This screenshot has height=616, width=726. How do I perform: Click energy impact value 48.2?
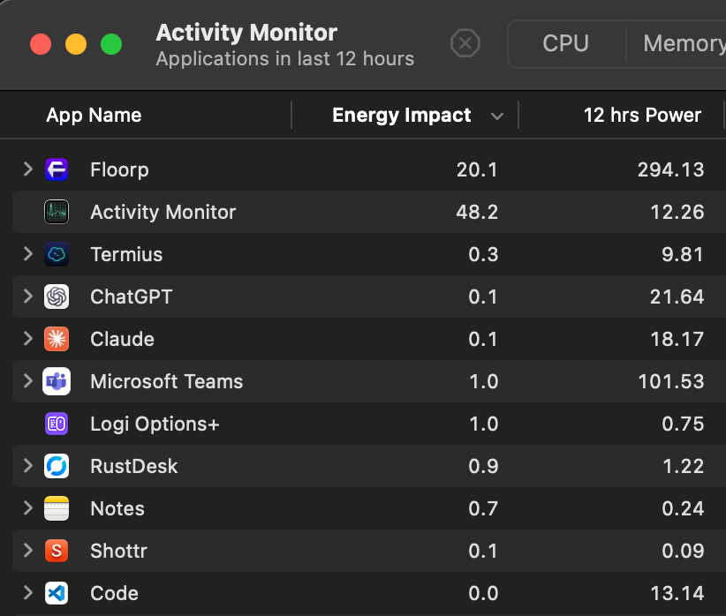pos(477,213)
